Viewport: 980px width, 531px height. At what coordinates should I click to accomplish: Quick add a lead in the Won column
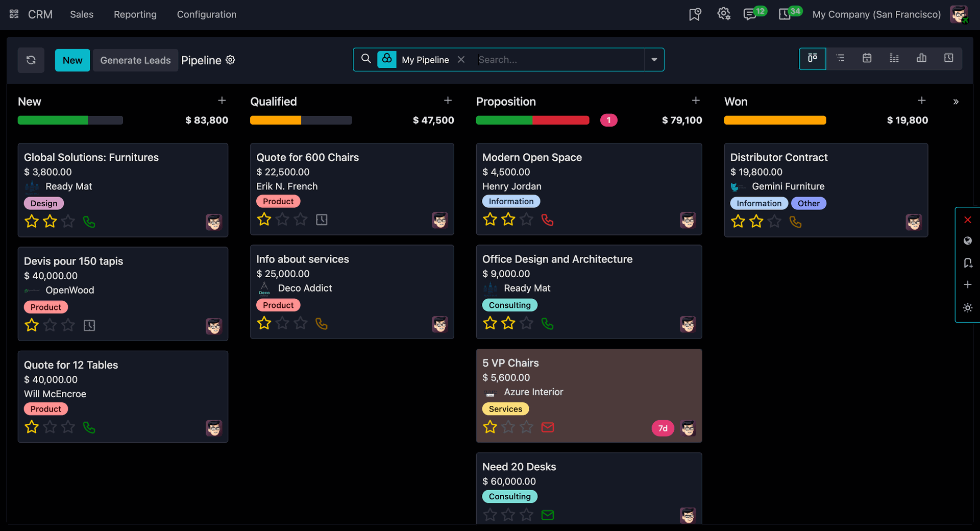[922, 101]
